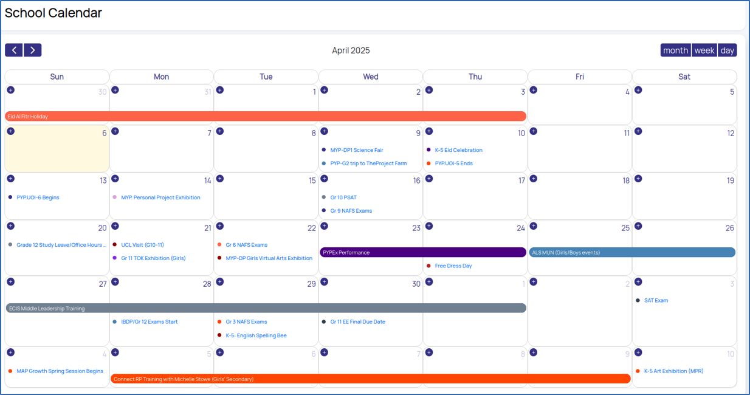Image resolution: width=750 pixels, height=395 pixels.
Task: Open the K-5: English Spelling Bee event
Action: tap(256, 335)
